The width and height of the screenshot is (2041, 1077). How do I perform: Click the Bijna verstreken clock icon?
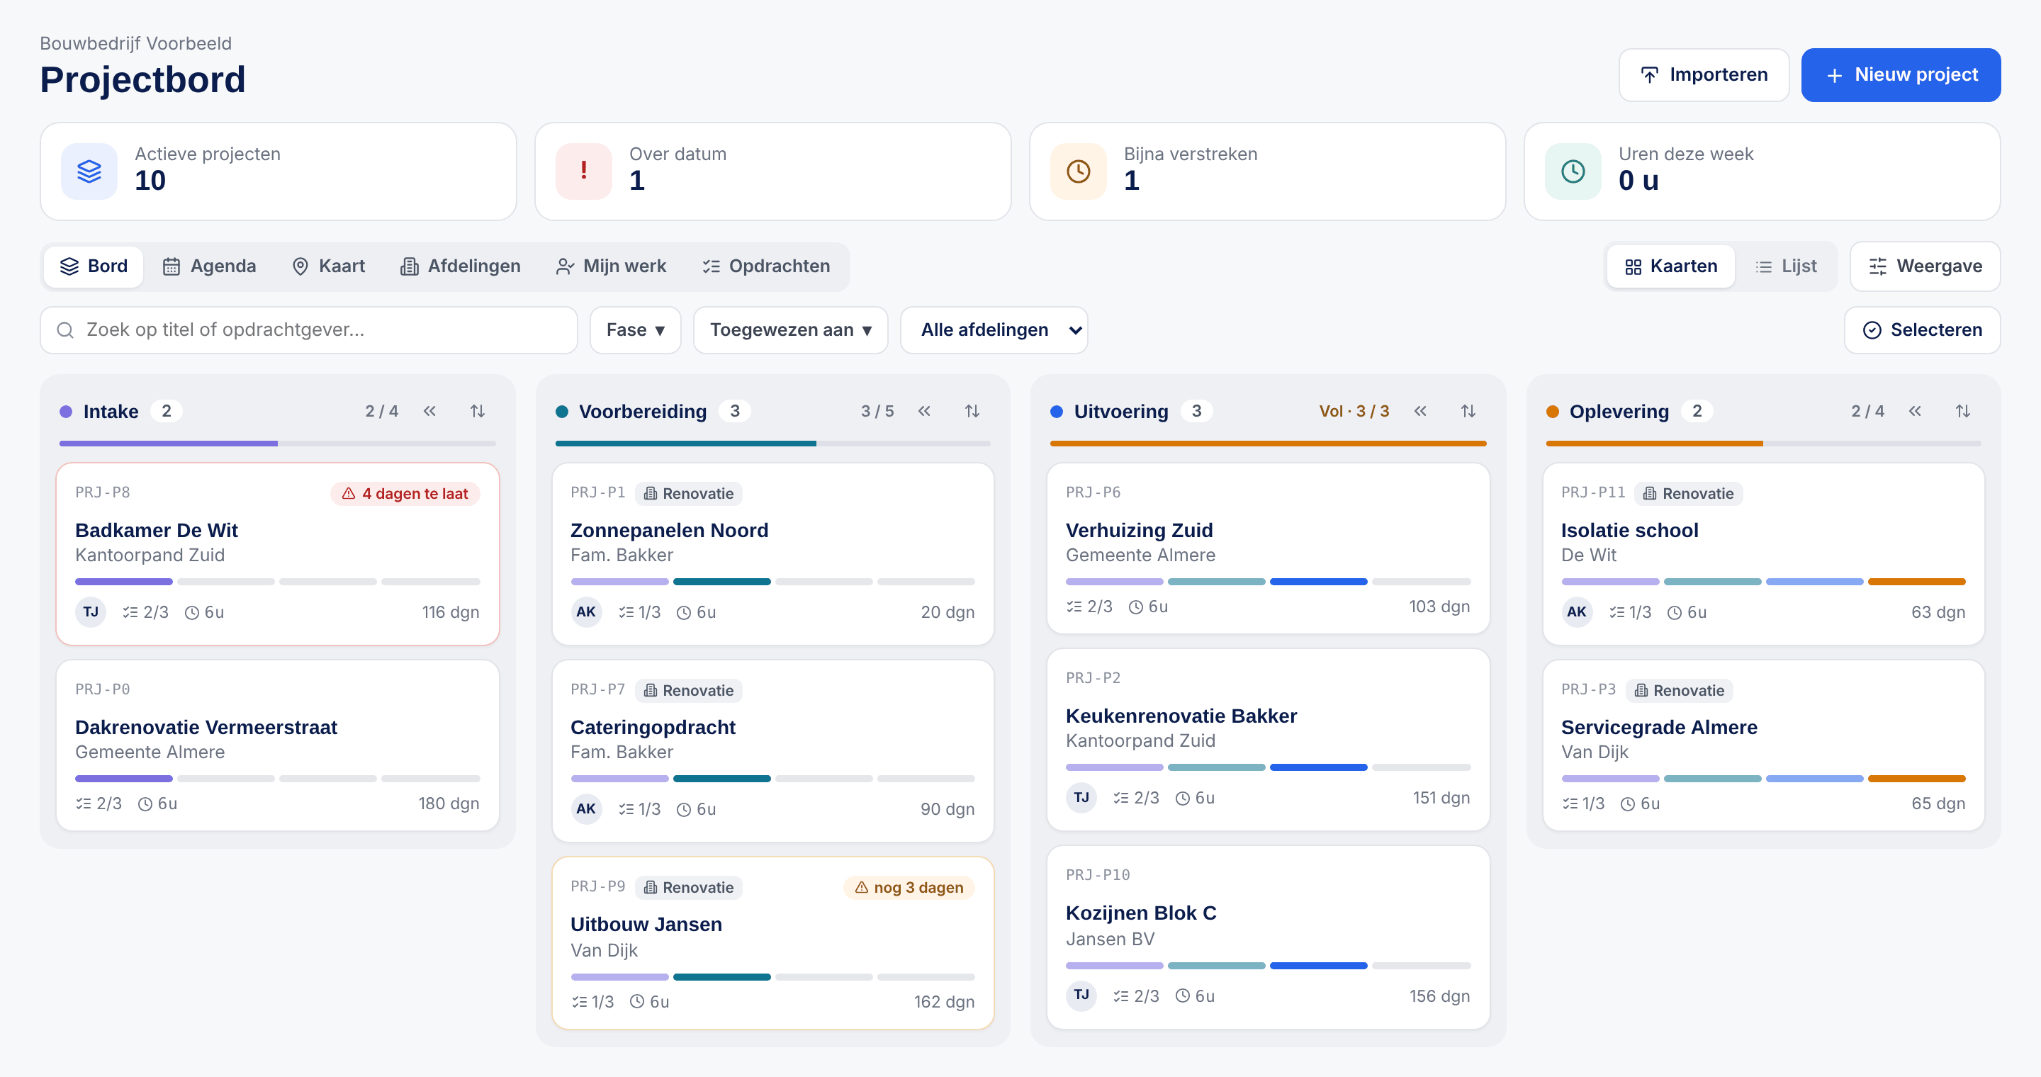[1079, 171]
